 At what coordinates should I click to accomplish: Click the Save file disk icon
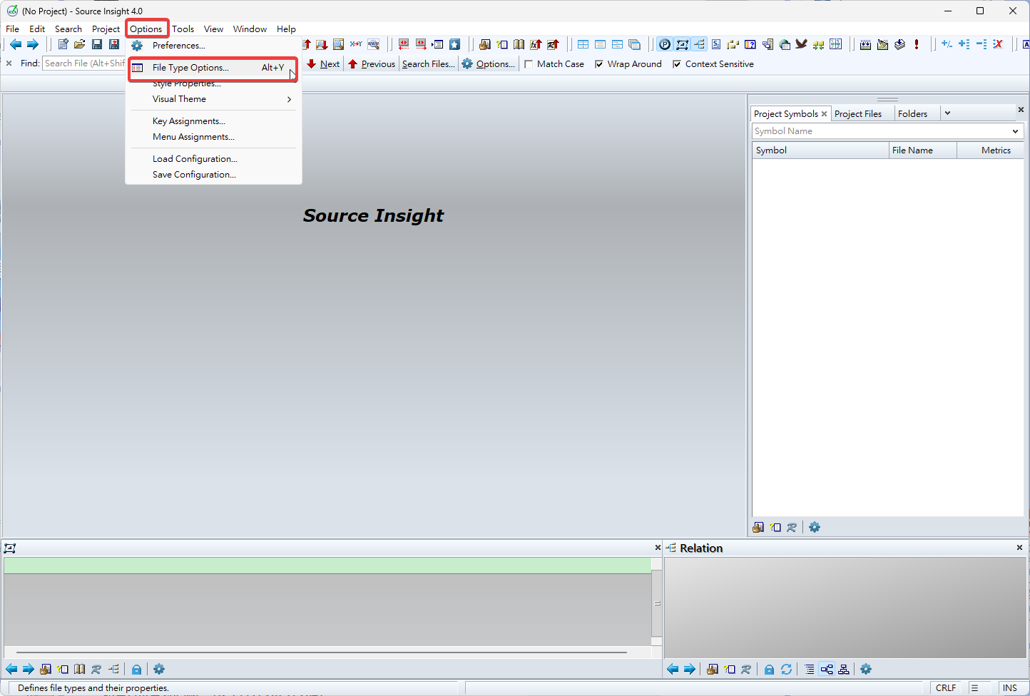point(97,44)
